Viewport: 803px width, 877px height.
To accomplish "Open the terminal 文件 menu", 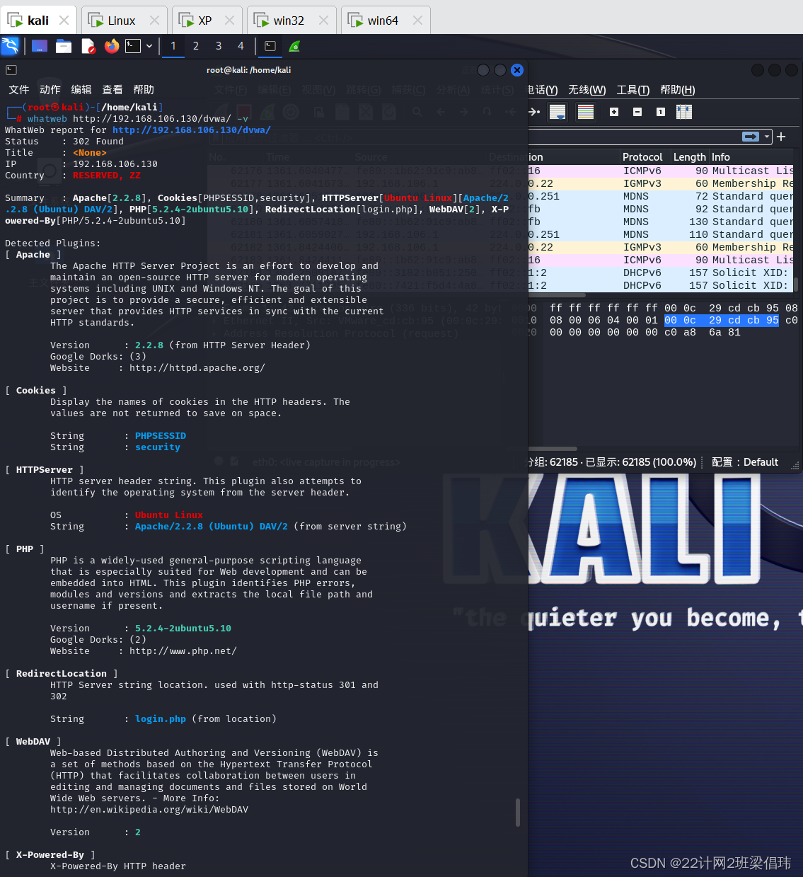I will [19, 89].
